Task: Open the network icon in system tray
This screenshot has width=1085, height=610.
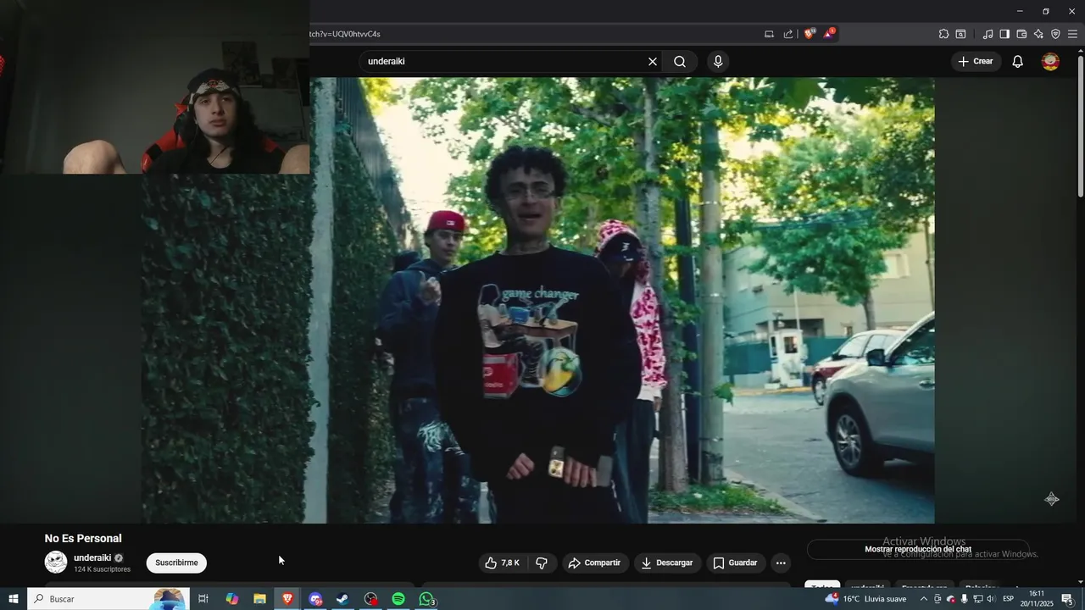Action: click(977, 599)
